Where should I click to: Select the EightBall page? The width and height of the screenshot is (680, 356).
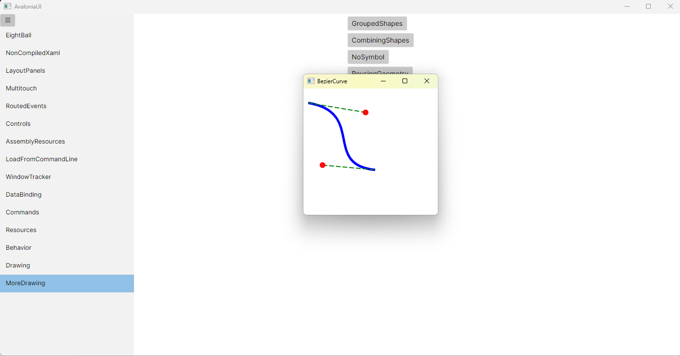tap(67, 35)
